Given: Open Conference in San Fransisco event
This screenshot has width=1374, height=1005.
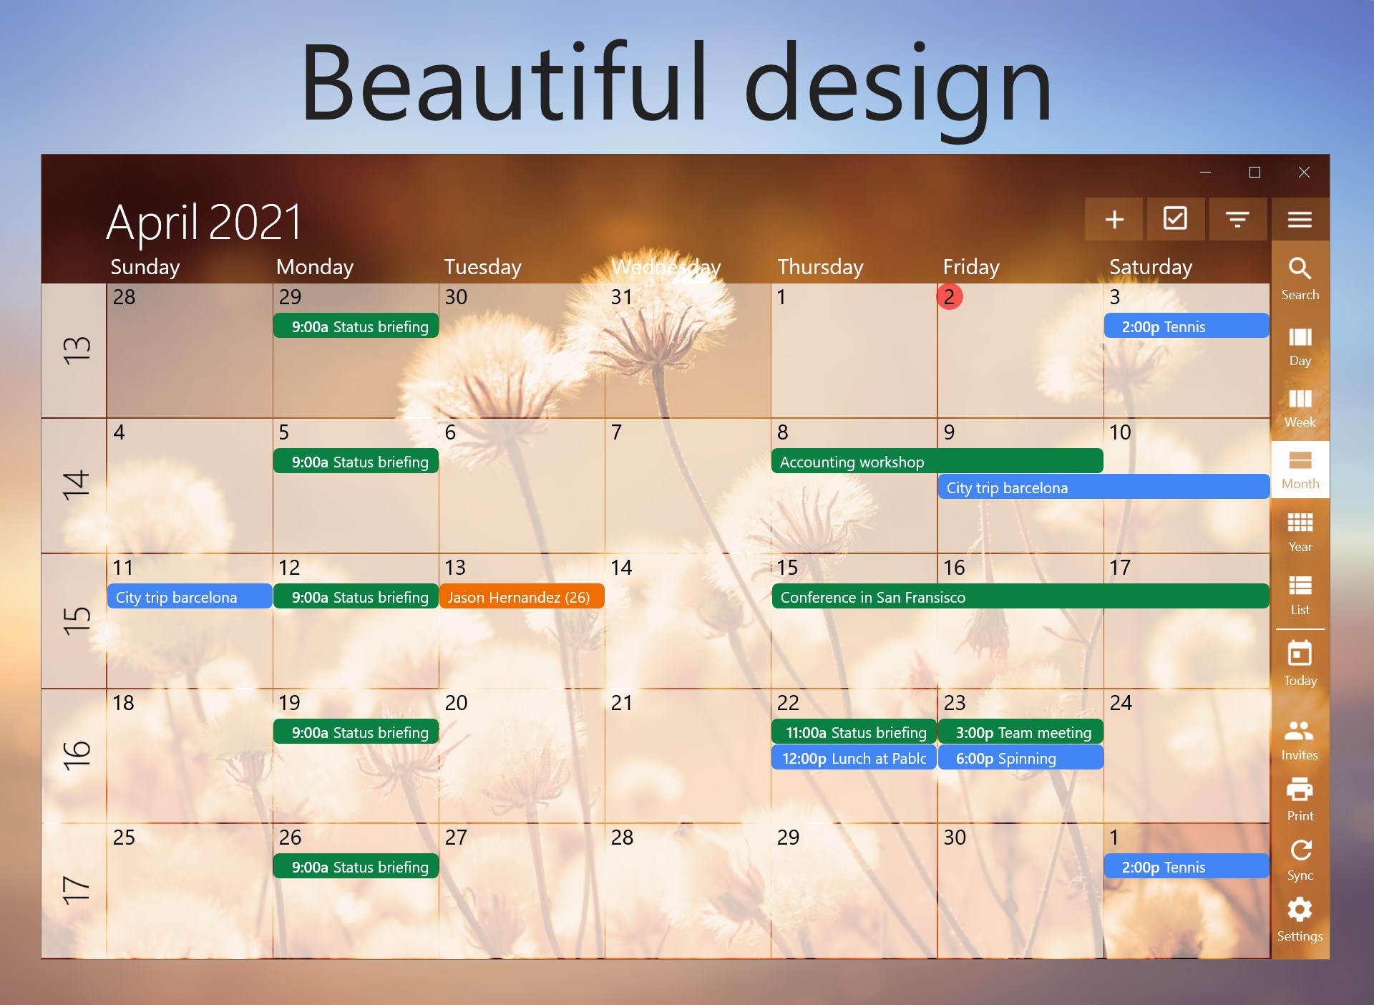Looking at the screenshot, I should [1020, 597].
